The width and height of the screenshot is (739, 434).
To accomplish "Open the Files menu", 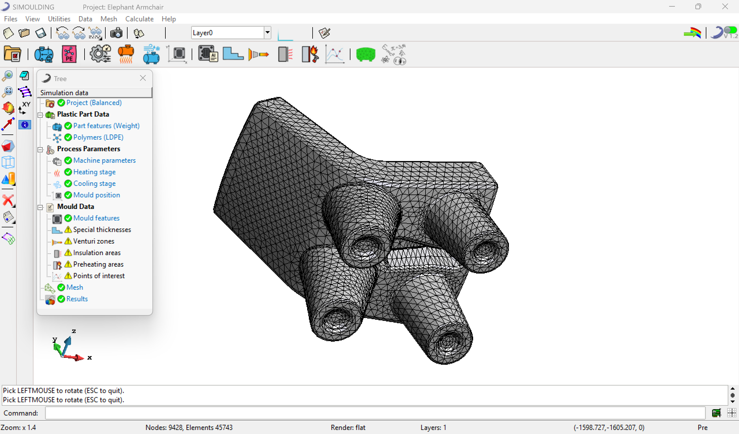I will [x=11, y=19].
